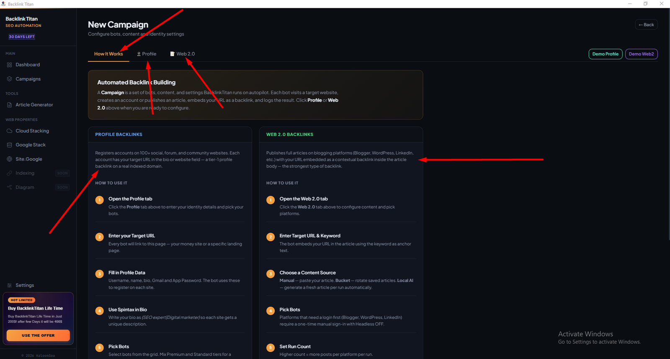Click the Diagram sidebar item
The height and width of the screenshot is (359, 670).
click(38, 187)
